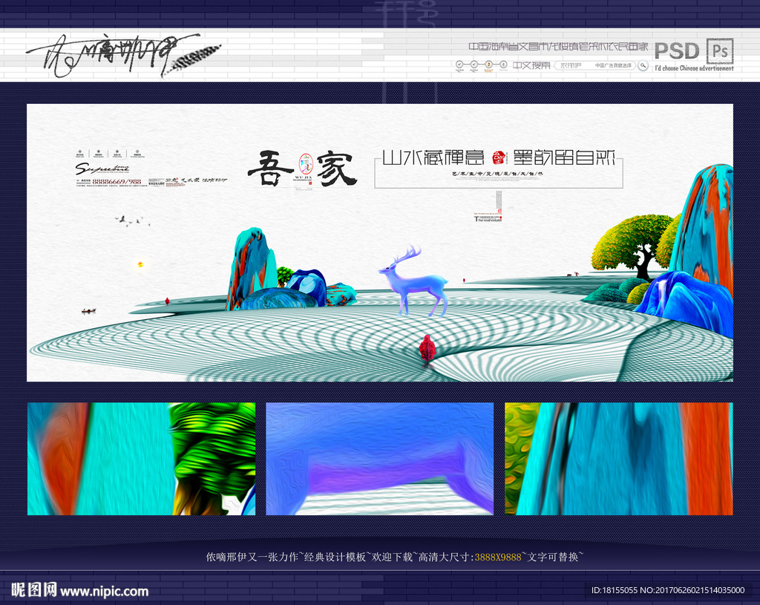Select the magnifier search icon
This screenshot has height=605, width=760.
(642, 64)
